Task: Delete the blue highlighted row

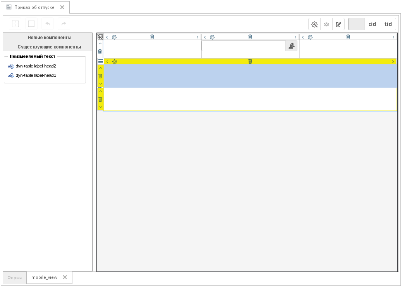Action: (x=100, y=76)
